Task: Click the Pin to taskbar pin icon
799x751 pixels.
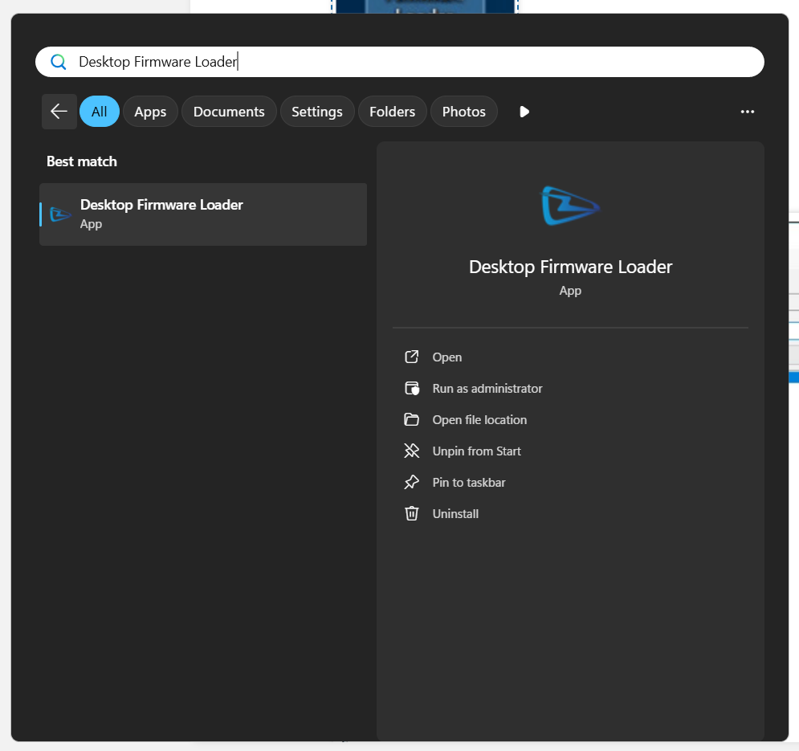Action: tap(412, 482)
